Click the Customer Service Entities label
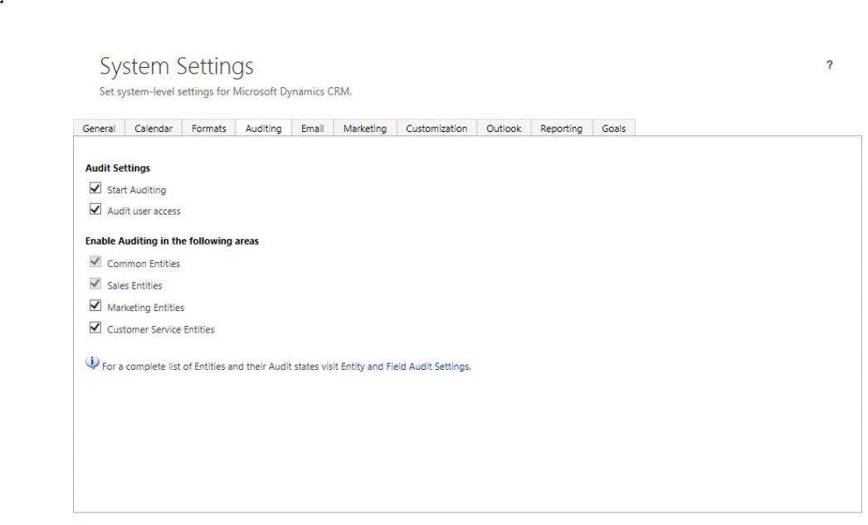The height and width of the screenshot is (525, 868). (160, 330)
